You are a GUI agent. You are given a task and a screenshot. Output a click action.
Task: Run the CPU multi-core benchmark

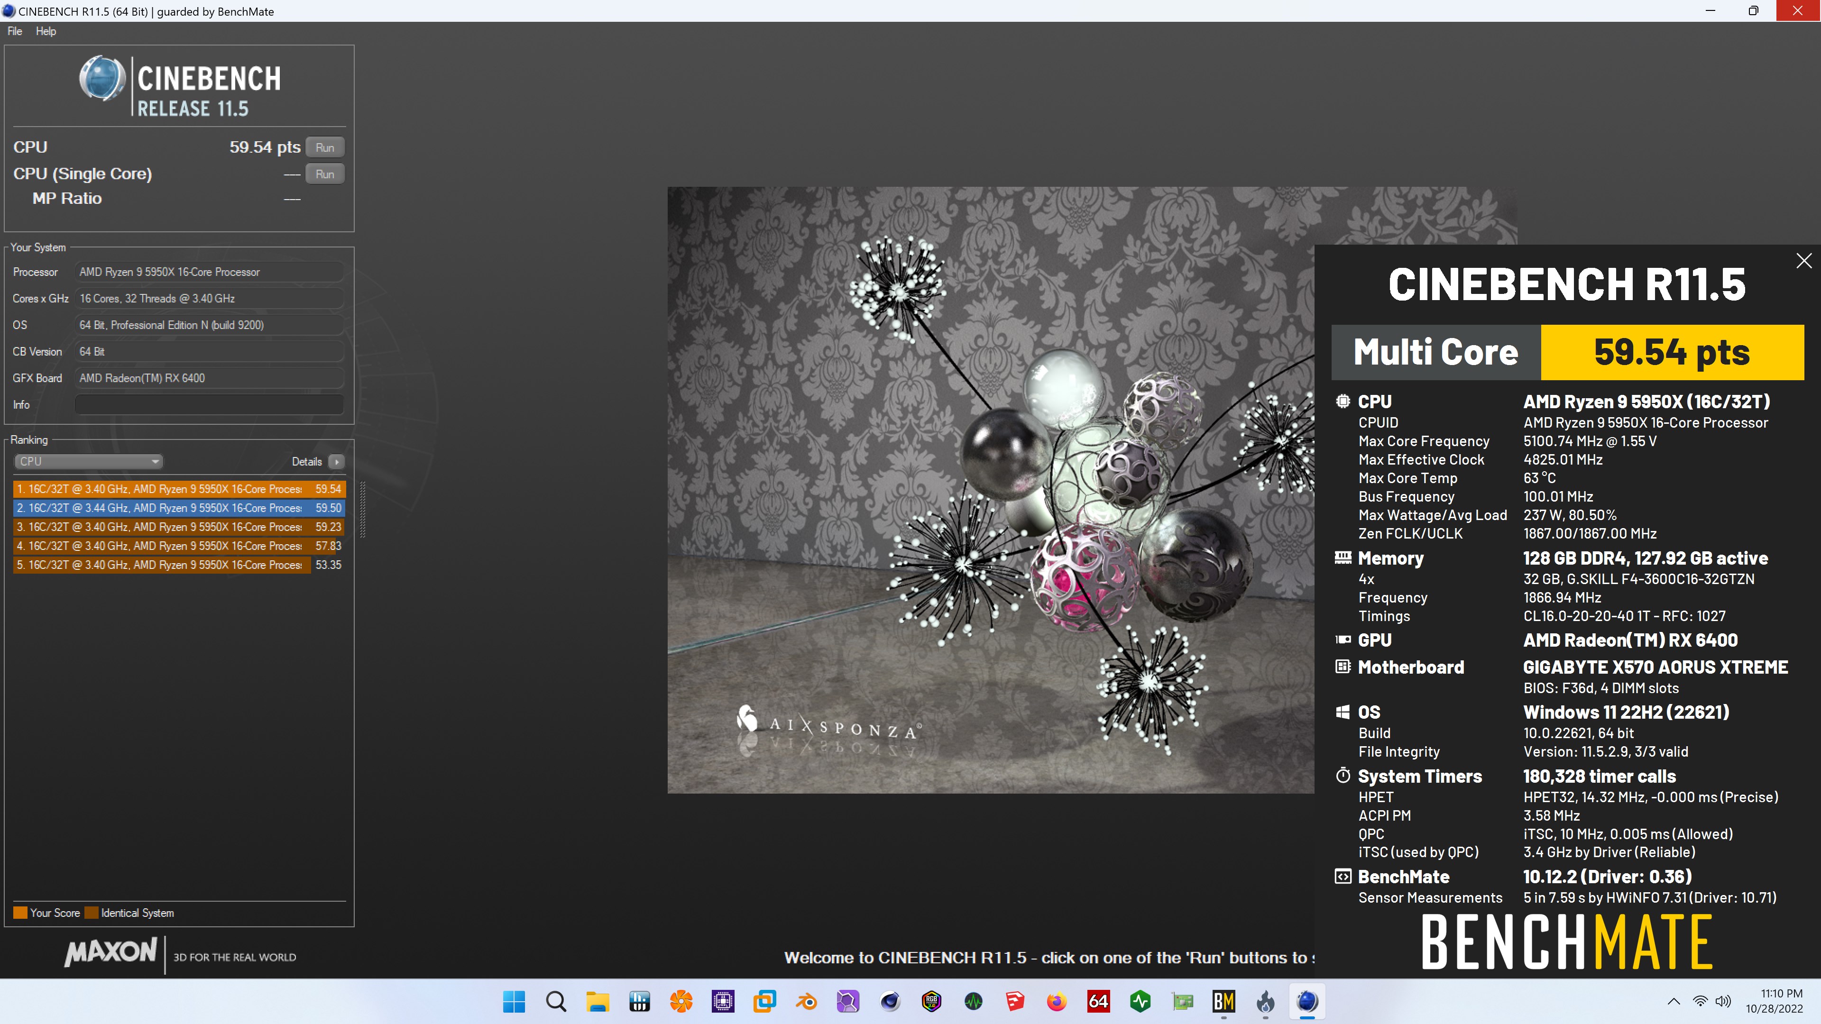[x=325, y=147]
